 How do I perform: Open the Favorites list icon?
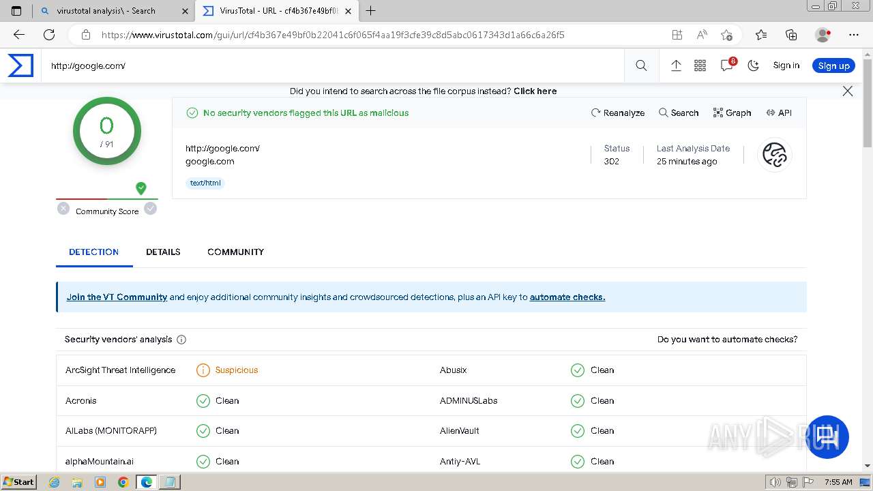[761, 35]
